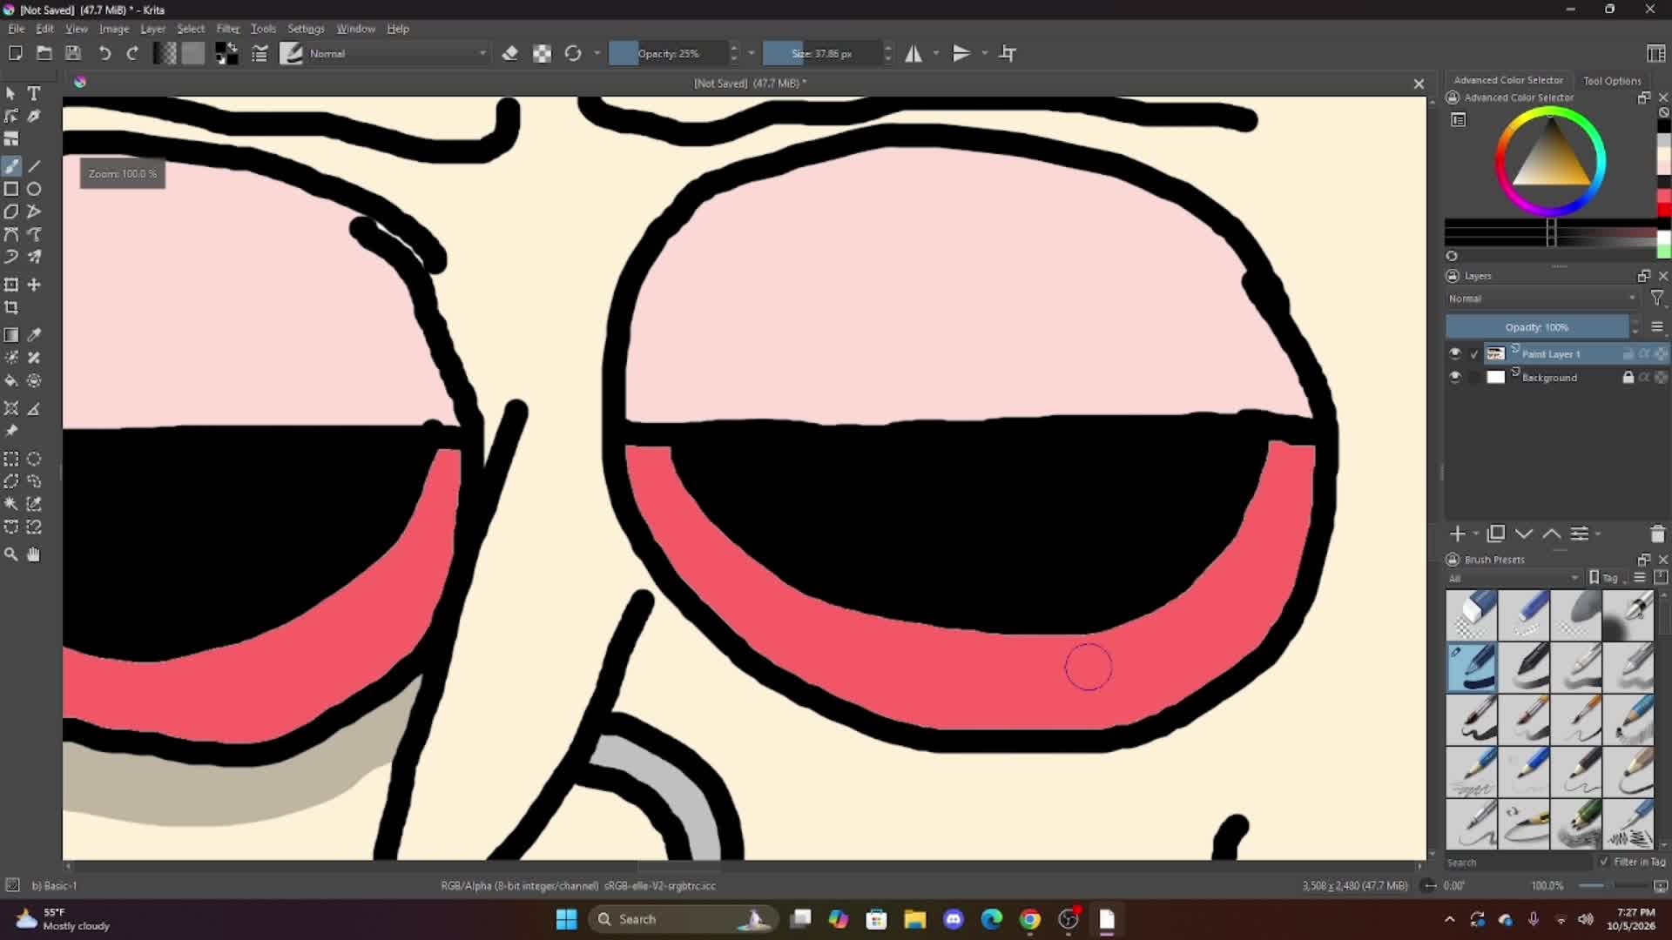1672x940 pixels.
Task: Toggle Eraser mode in toolbar
Action: click(510, 53)
